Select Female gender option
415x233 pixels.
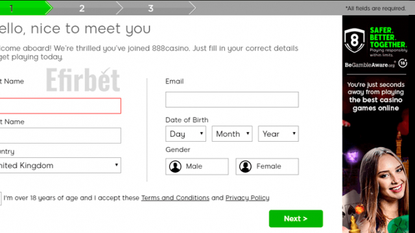click(267, 166)
